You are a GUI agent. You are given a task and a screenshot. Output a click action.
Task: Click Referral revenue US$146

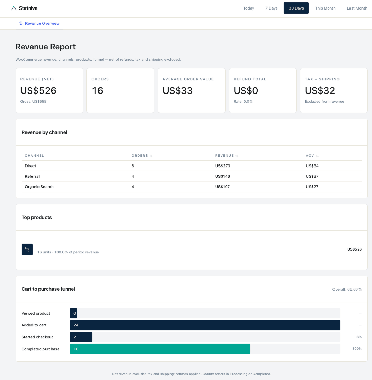click(x=222, y=176)
